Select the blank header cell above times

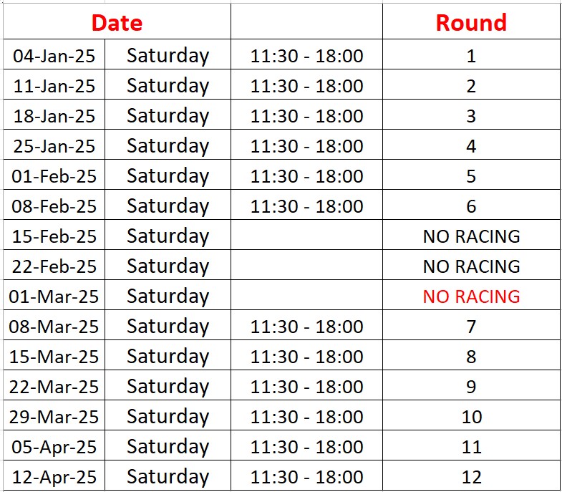pyautogui.click(x=307, y=21)
